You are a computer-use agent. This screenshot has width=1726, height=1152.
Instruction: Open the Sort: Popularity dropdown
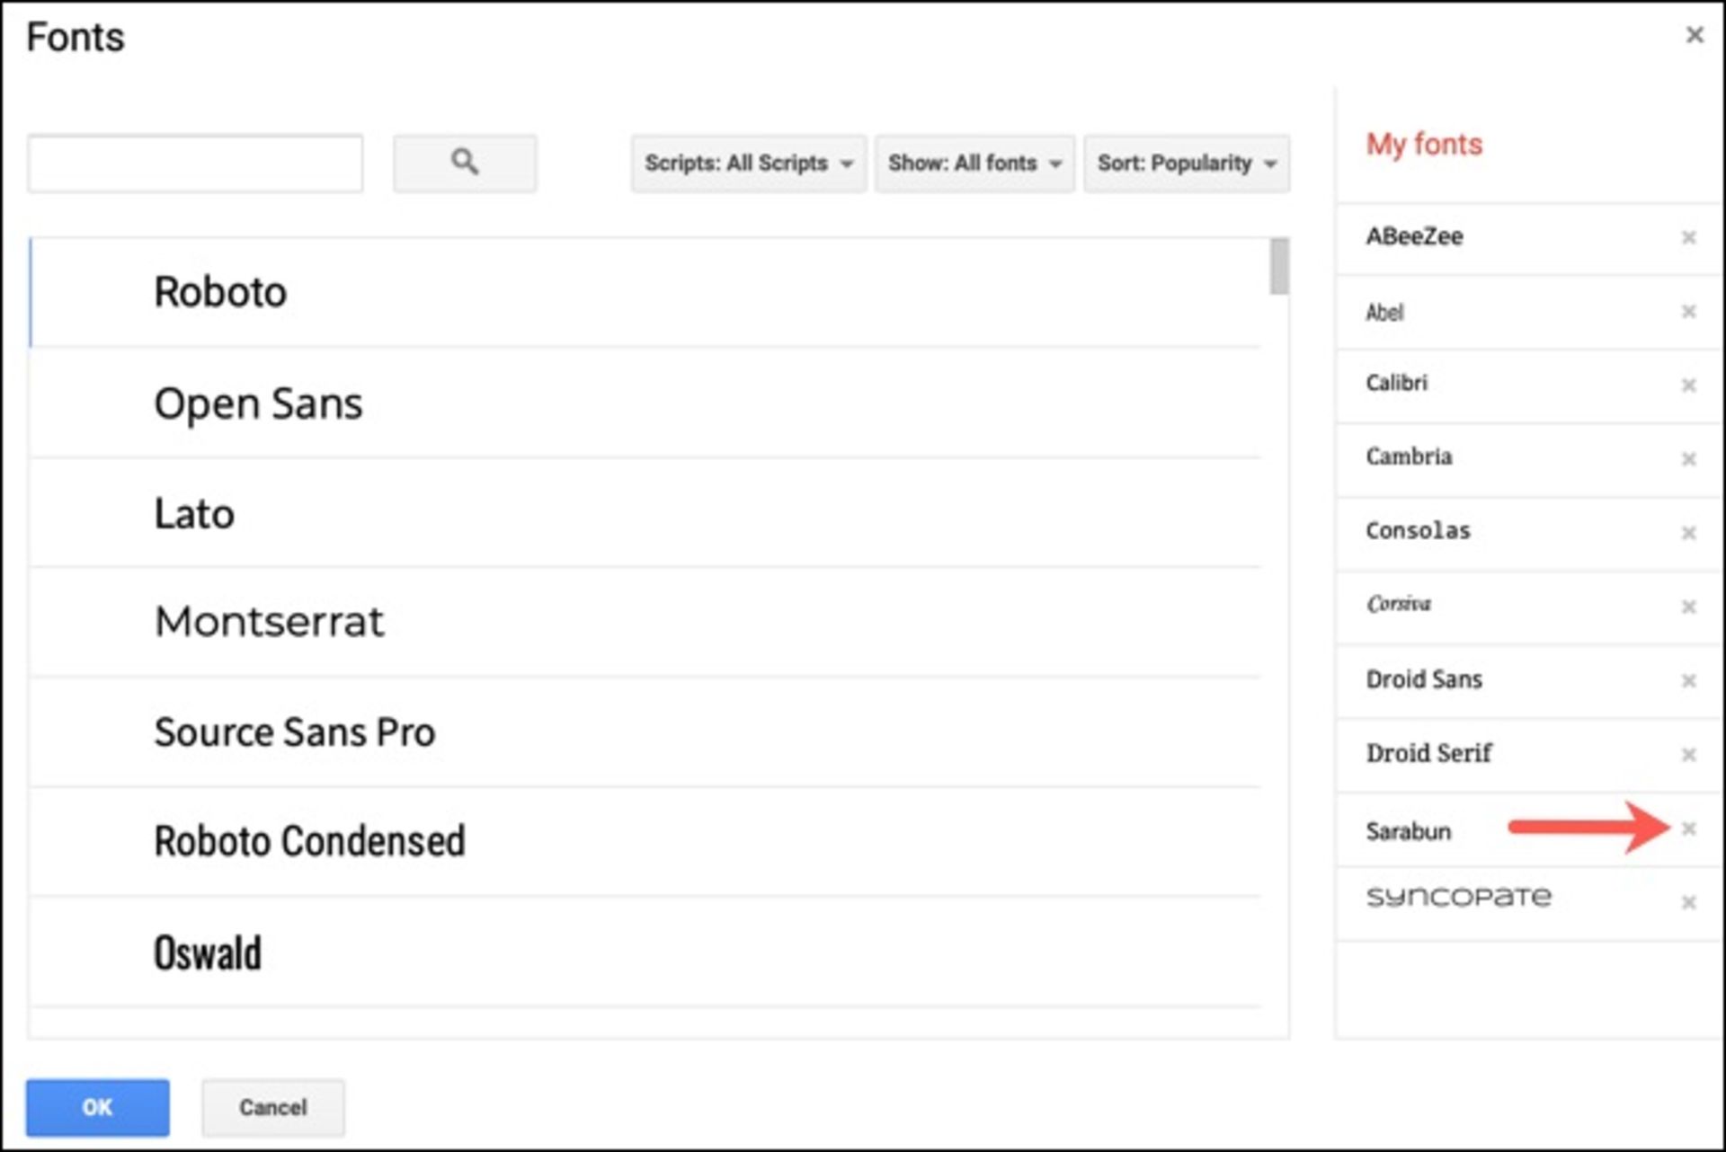coord(1187,164)
